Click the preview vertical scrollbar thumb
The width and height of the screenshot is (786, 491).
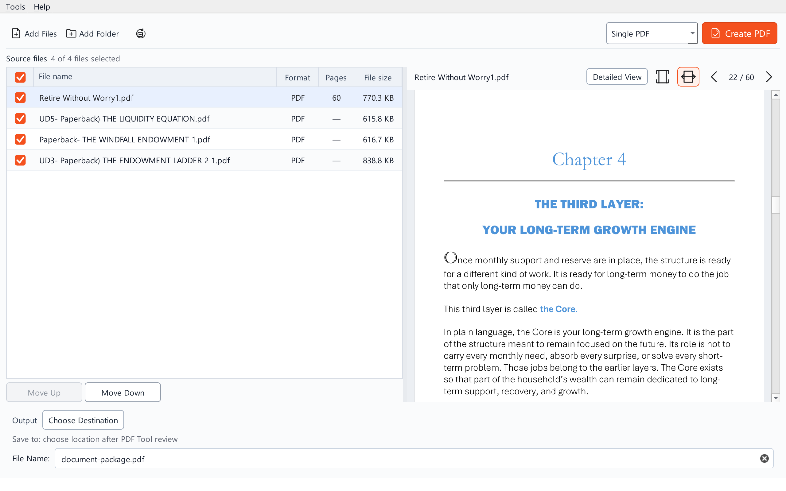pyautogui.click(x=776, y=205)
